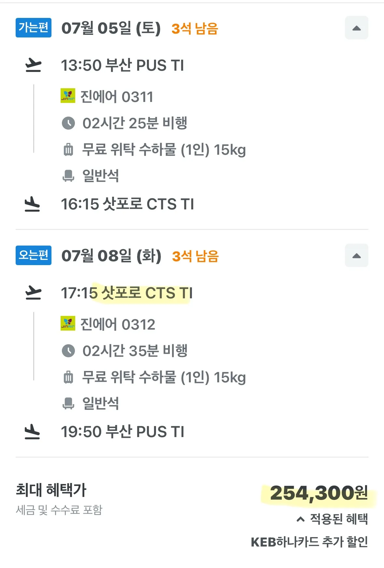This screenshot has height=568, width=384.
Task: Click the clock icon next to 02시간 35분 비행
Action: click(x=68, y=351)
